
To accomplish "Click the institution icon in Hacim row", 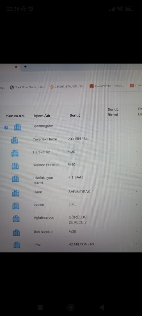I will pyautogui.click(x=16, y=206).
